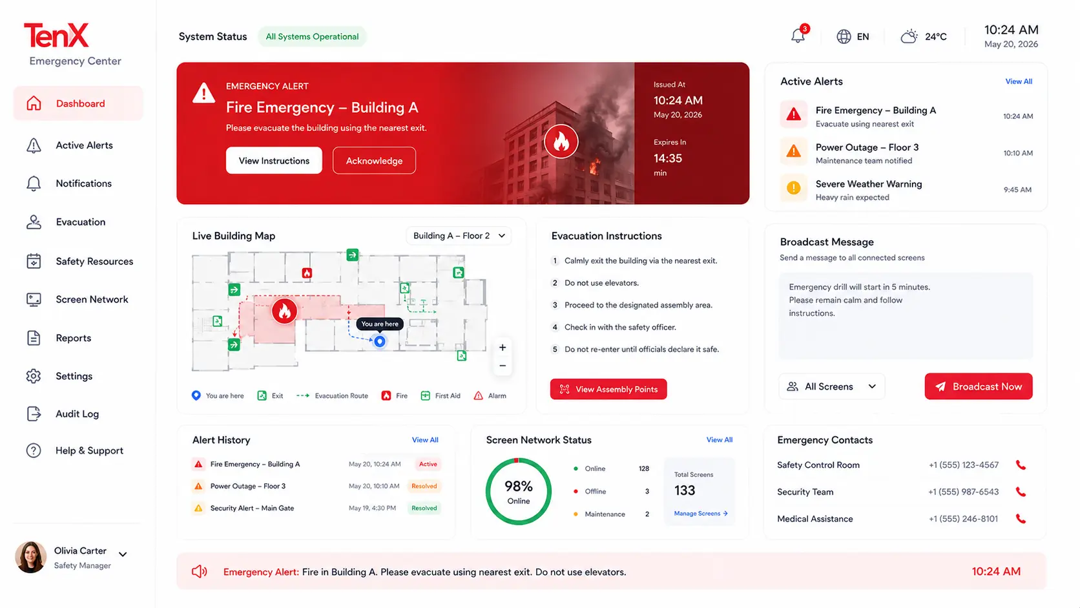
Task: Click the Manage Screens link
Action: coord(701,514)
